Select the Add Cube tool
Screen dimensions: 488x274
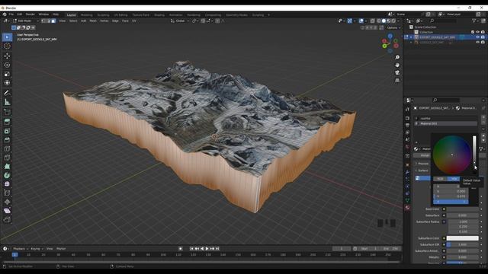7,112
